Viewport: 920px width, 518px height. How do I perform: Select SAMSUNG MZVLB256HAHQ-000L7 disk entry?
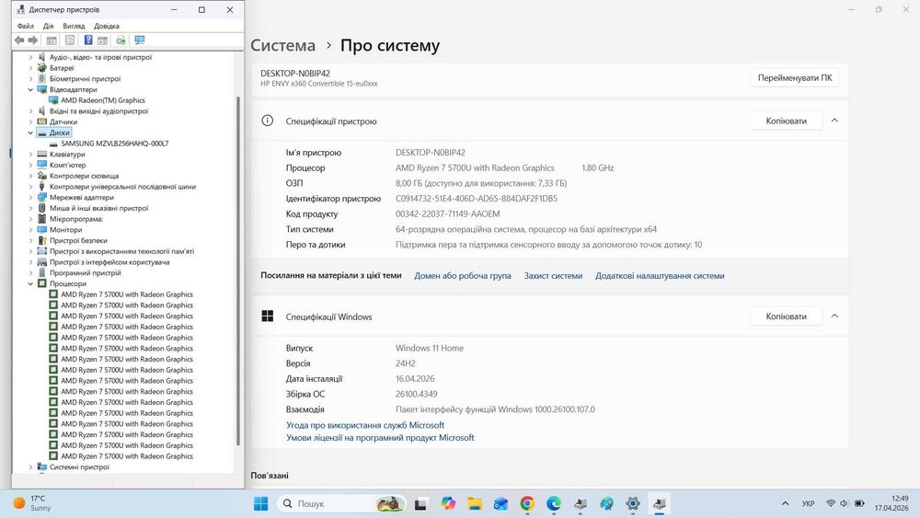(114, 144)
